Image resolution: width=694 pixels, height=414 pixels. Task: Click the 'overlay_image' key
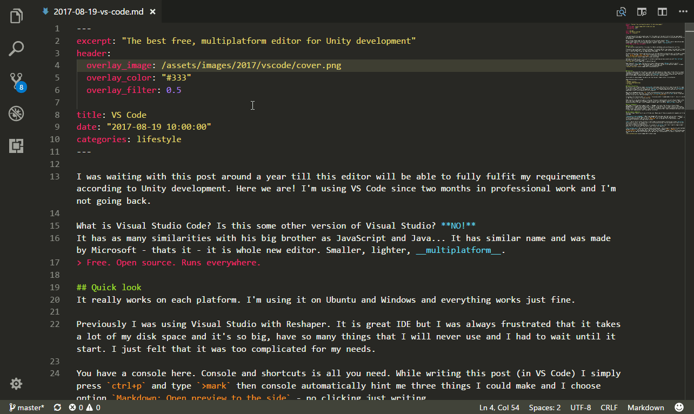click(119, 65)
